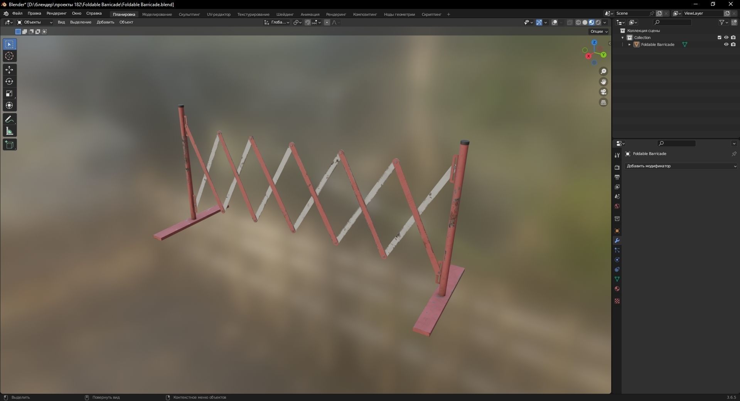This screenshot has width=740, height=401.
Task: Open the editor type dropdown in viewport
Action: point(8,22)
